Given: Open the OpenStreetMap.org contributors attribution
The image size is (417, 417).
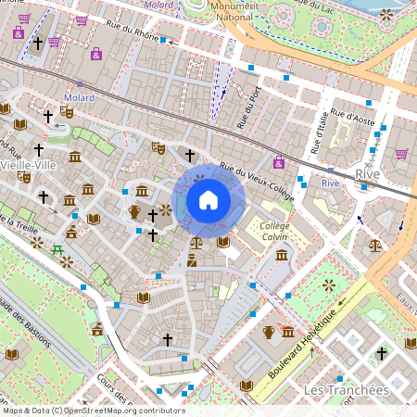Looking at the screenshot, I should click(x=124, y=411).
